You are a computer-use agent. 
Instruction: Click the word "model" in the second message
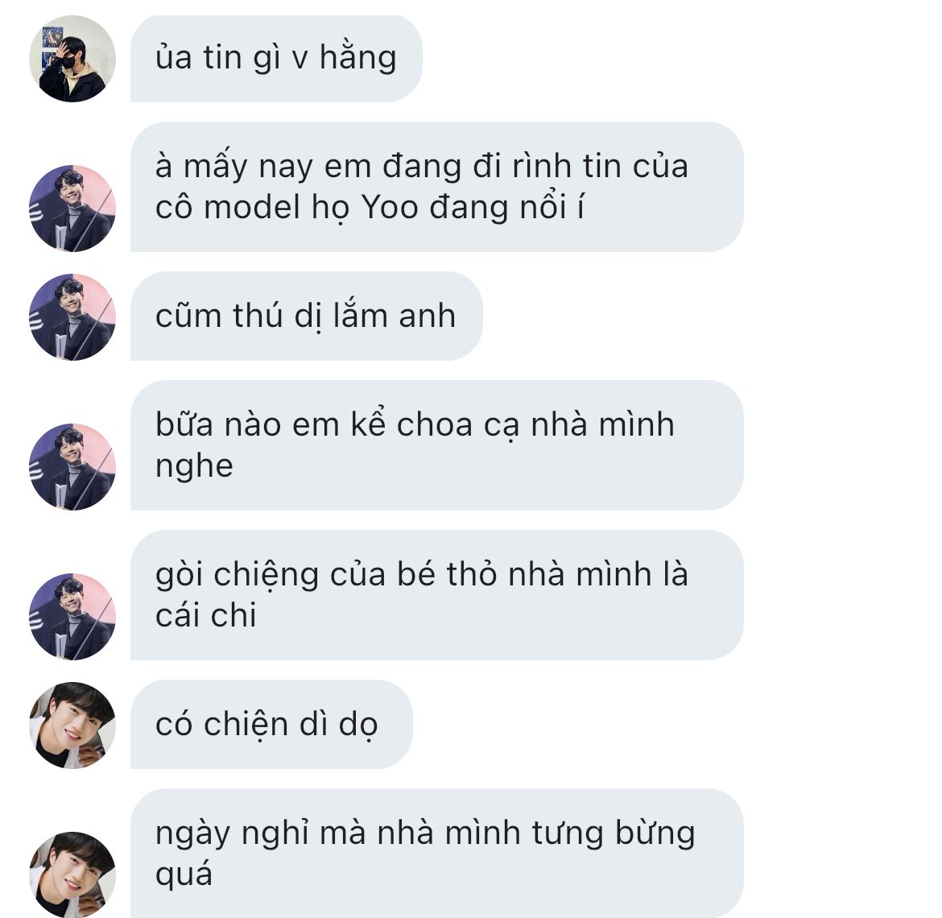252,207
